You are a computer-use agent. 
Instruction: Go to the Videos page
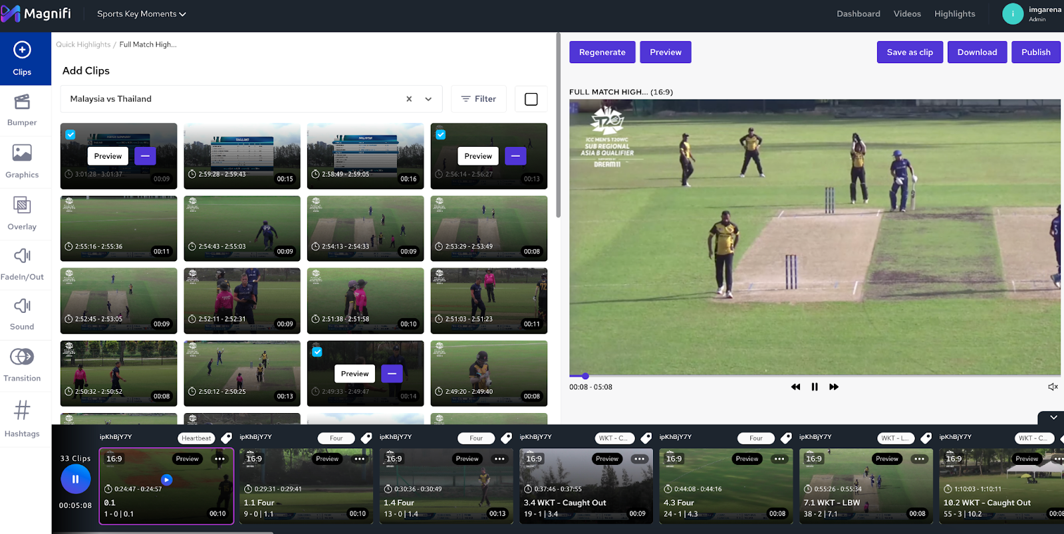[907, 14]
